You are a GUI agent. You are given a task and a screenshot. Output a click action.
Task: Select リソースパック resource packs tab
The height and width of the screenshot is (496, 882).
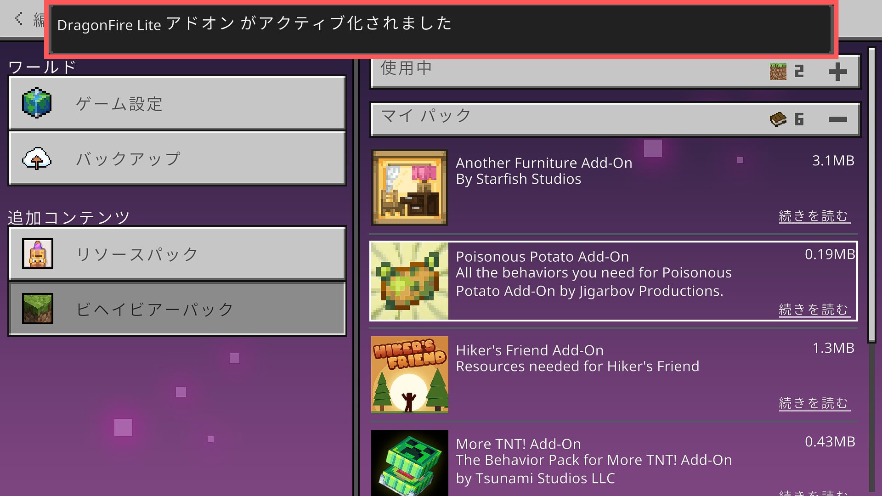(177, 254)
